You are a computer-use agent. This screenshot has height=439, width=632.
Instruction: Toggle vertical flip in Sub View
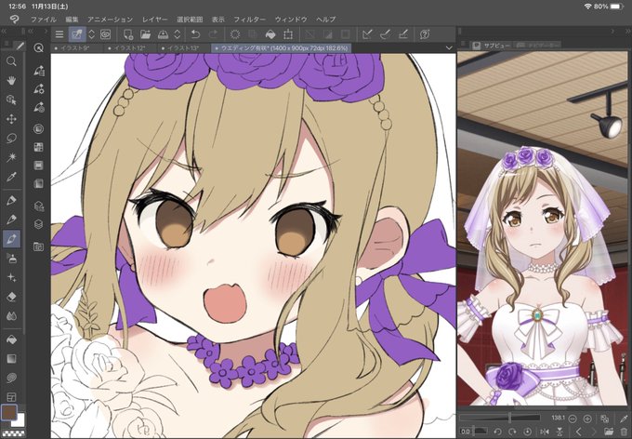[560, 432]
